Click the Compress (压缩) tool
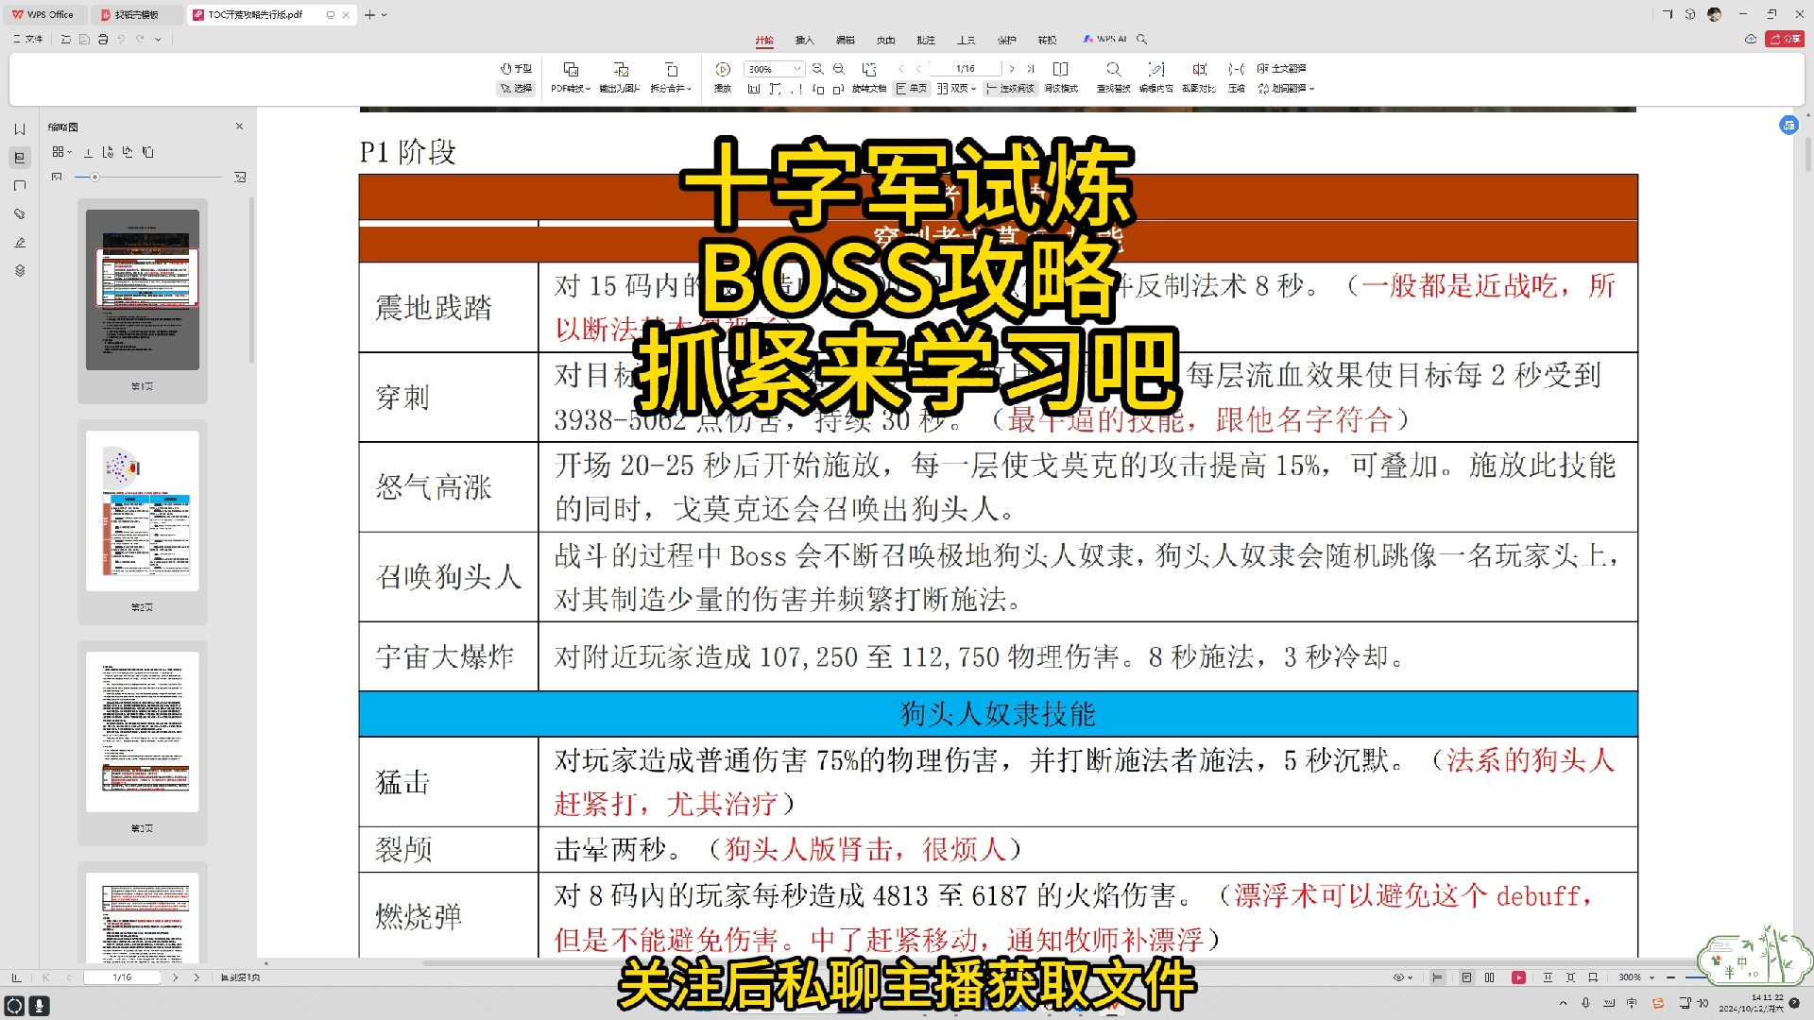The width and height of the screenshot is (1814, 1020). coord(1237,77)
